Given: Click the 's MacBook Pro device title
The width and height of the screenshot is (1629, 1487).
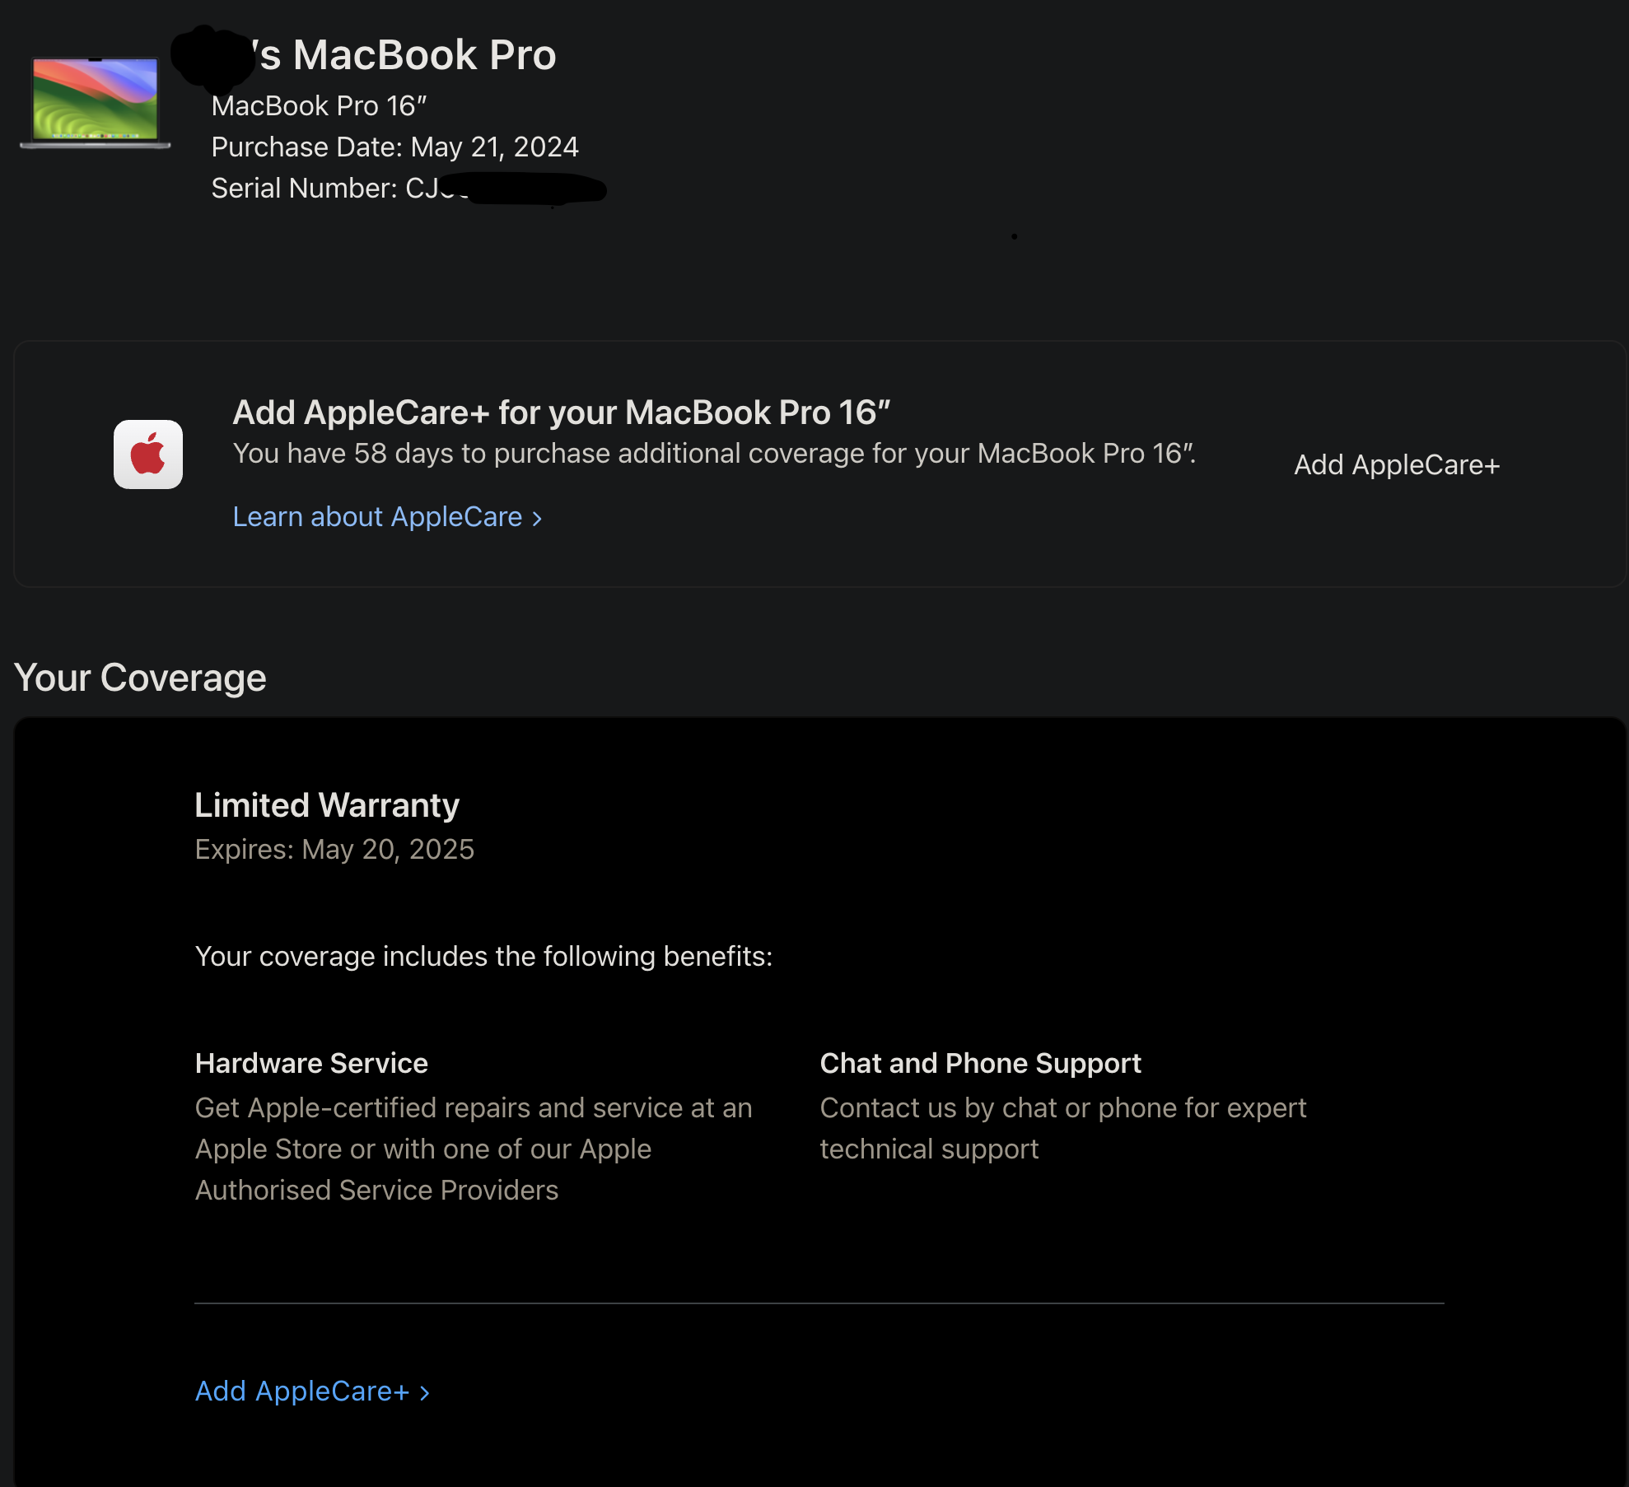Looking at the screenshot, I should 407,56.
